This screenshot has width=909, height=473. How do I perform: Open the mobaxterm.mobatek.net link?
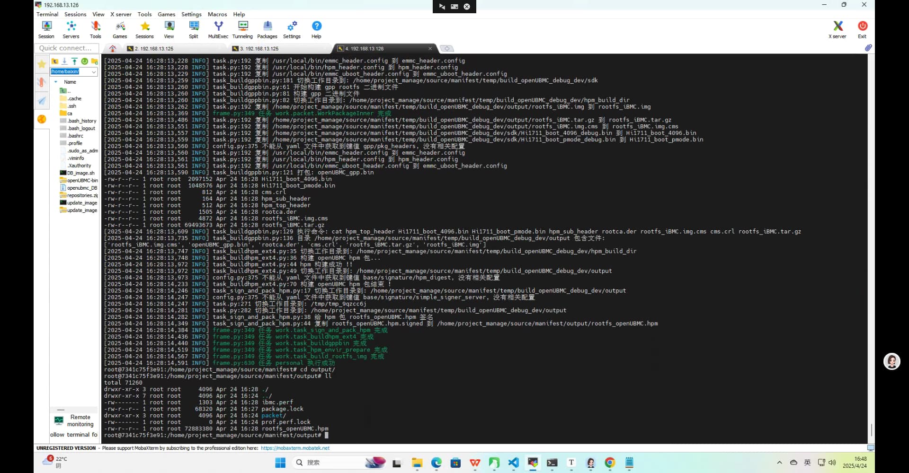pos(295,448)
